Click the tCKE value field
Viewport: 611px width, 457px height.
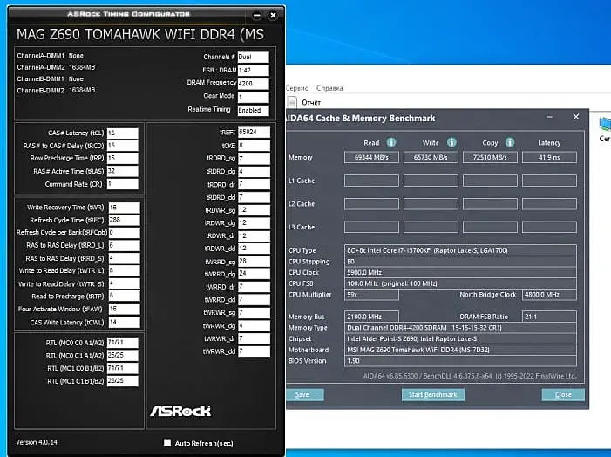254,146
